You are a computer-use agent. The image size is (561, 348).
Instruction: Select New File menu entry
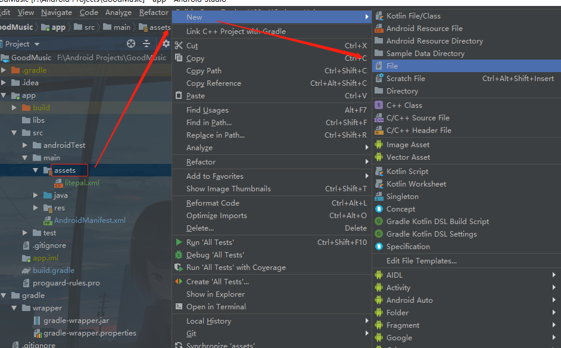click(x=466, y=66)
